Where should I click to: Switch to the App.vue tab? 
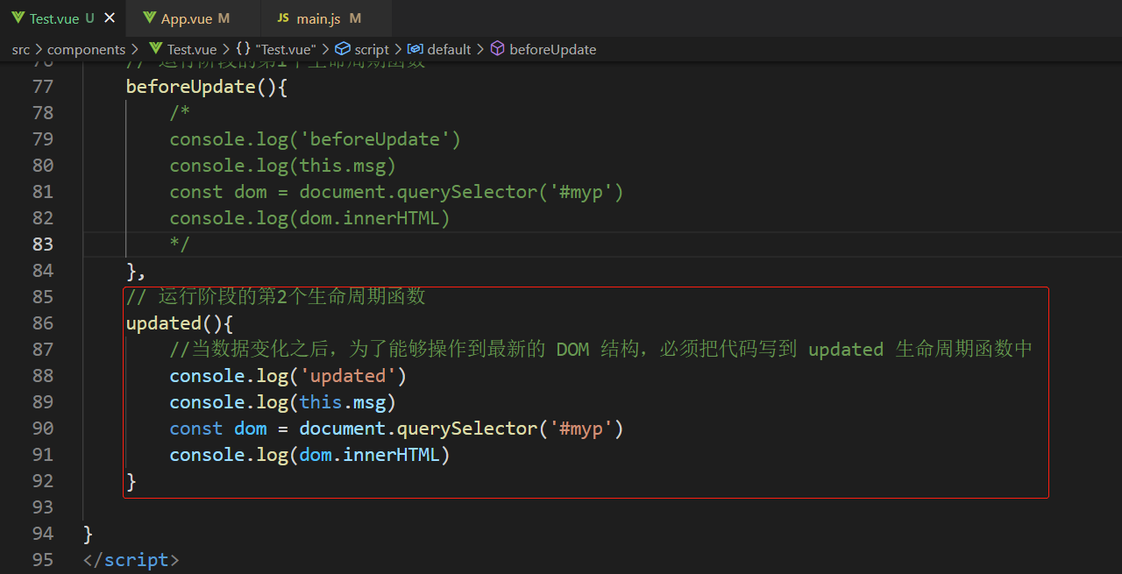pyautogui.click(x=187, y=18)
